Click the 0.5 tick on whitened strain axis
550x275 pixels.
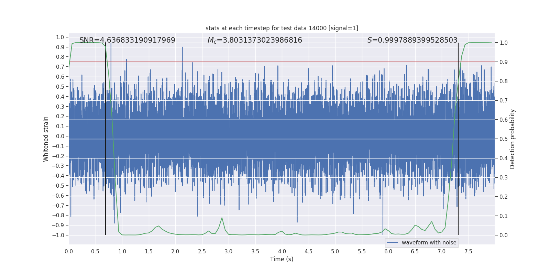60,87
